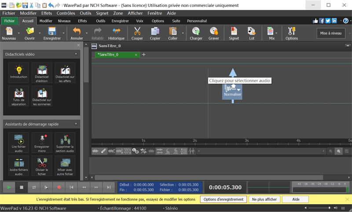352x212 pixels.
Task: Open the Signet bookmark tool
Action: tap(234, 33)
